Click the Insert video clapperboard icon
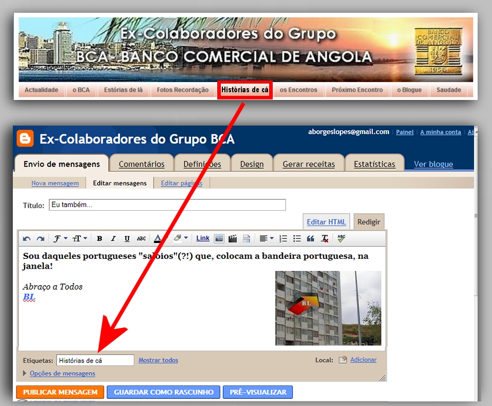This screenshot has width=492, height=406. (233, 239)
